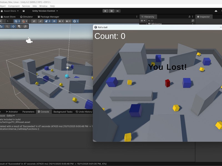This screenshot has width=222, height=166.
Task: Open the Unity Version Control dropdown
Action: [45, 11]
